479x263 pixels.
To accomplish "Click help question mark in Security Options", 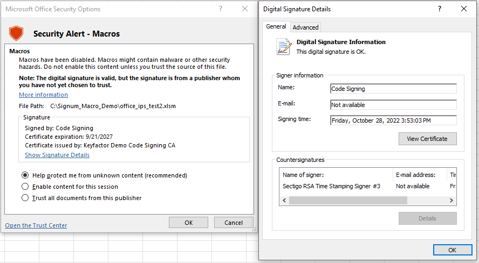I will (x=220, y=9).
